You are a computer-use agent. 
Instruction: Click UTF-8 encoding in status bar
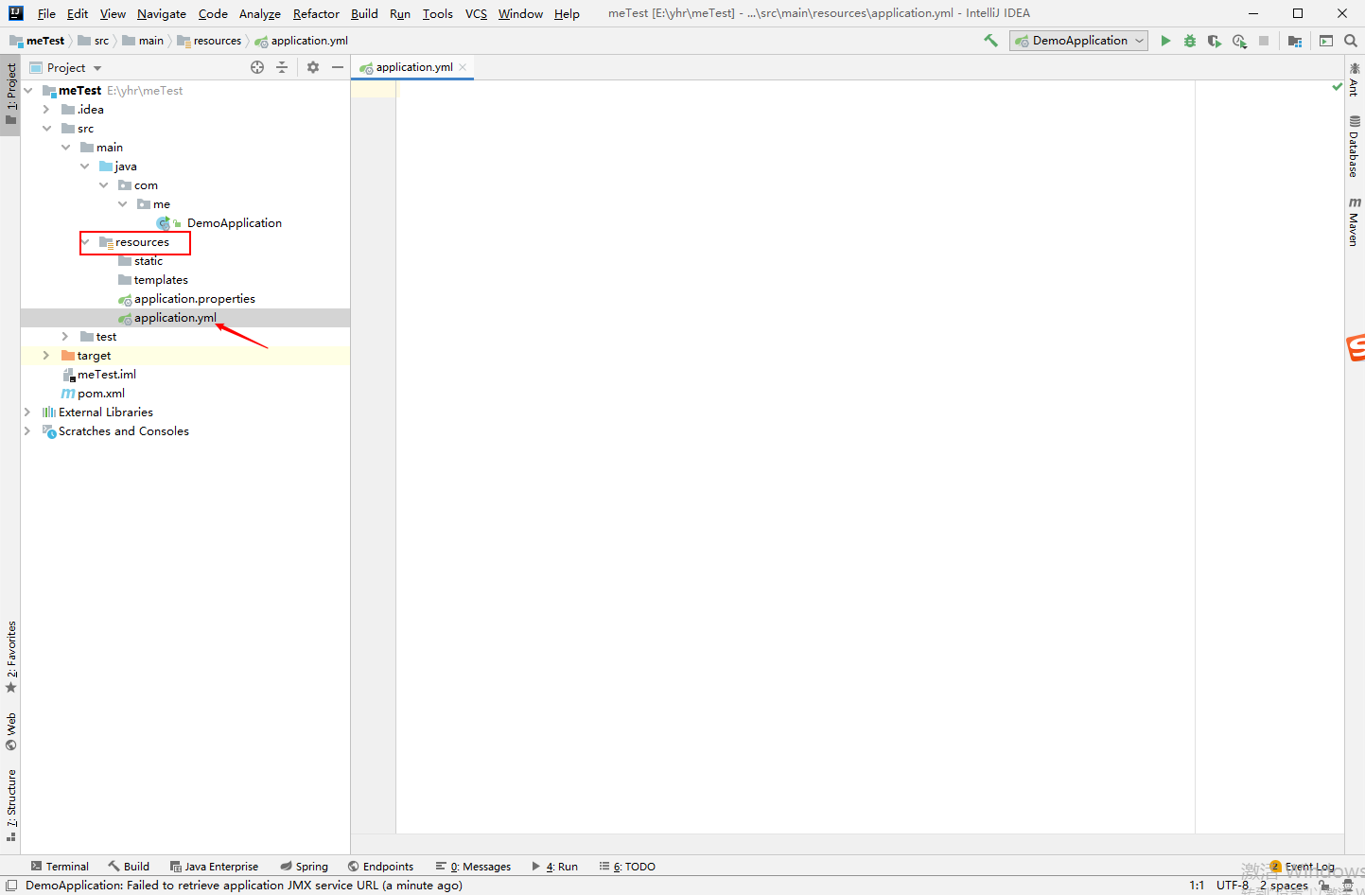pyautogui.click(x=1232, y=886)
